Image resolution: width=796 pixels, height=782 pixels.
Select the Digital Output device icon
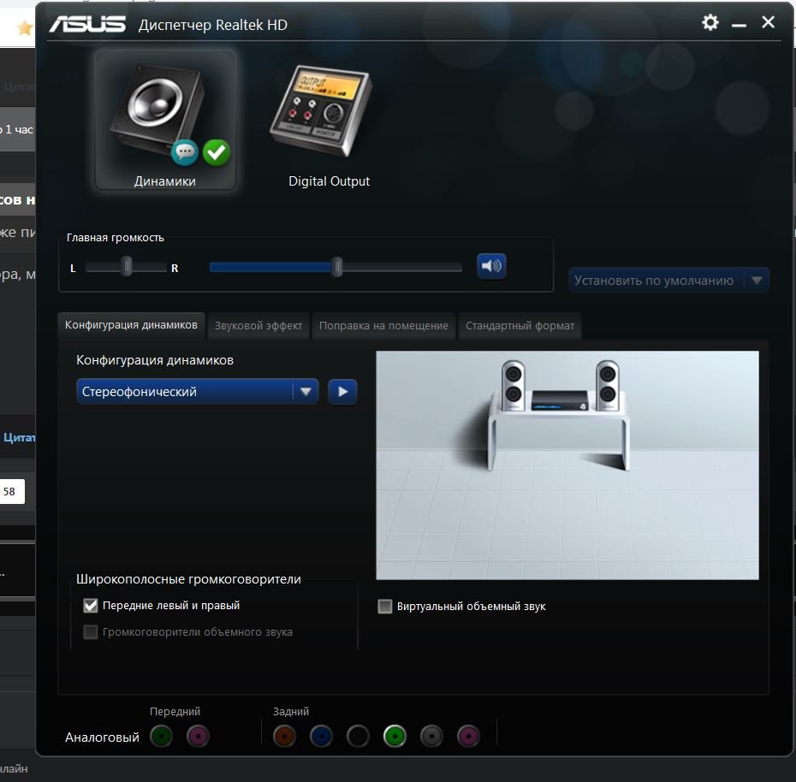pos(329,119)
